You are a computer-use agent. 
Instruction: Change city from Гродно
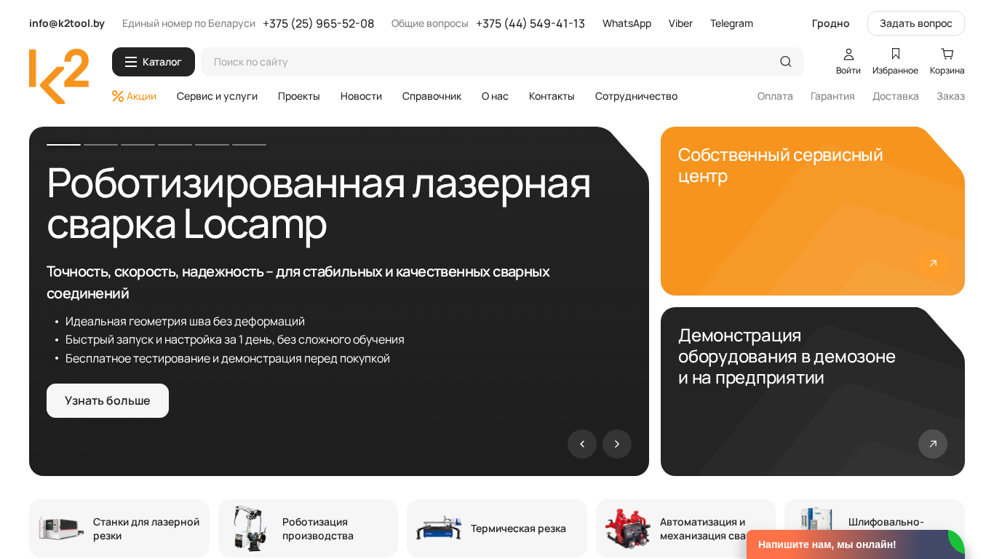click(830, 23)
